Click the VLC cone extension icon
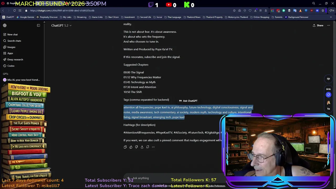Viewport: 336px width, 189px height. (x=300, y=10)
